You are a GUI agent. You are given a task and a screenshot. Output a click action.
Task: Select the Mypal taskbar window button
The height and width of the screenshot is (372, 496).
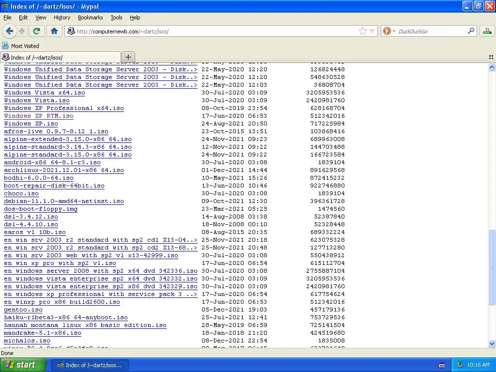[x=90, y=365]
